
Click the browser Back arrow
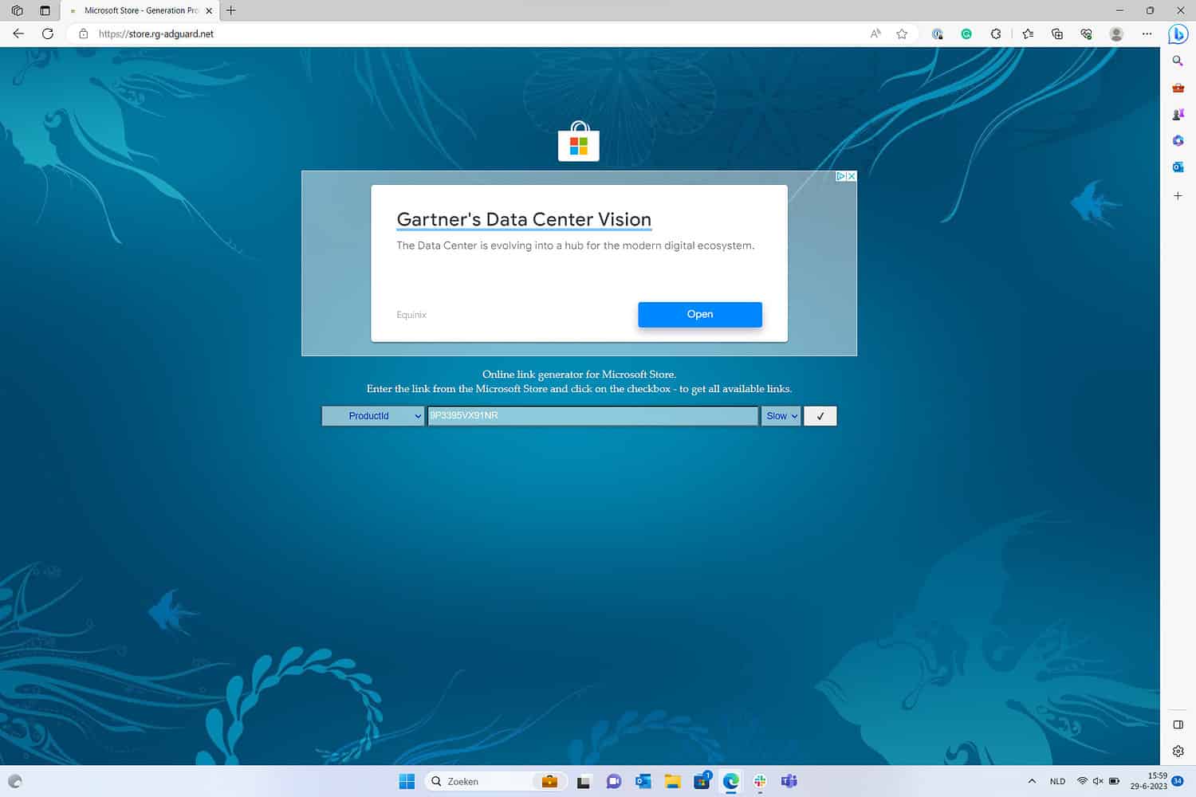pos(18,33)
